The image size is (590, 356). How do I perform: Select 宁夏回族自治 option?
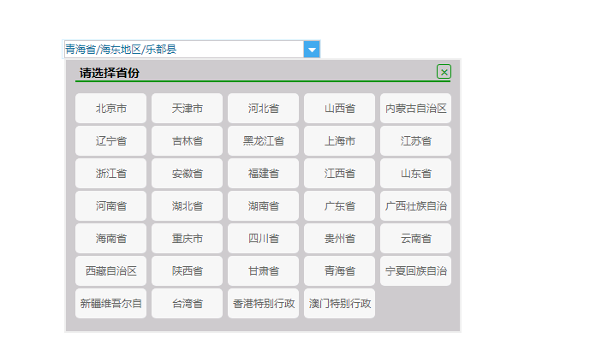pyautogui.click(x=416, y=271)
